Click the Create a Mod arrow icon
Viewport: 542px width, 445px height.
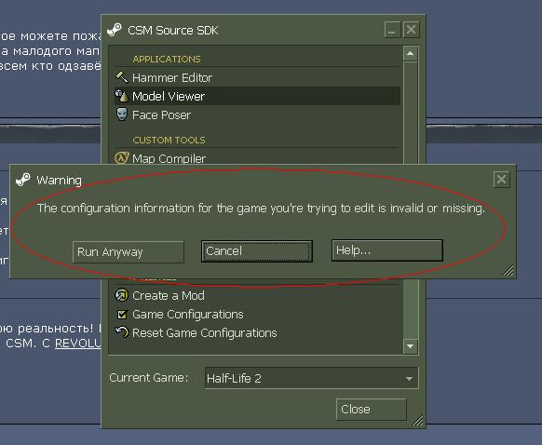(x=121, y=295)
